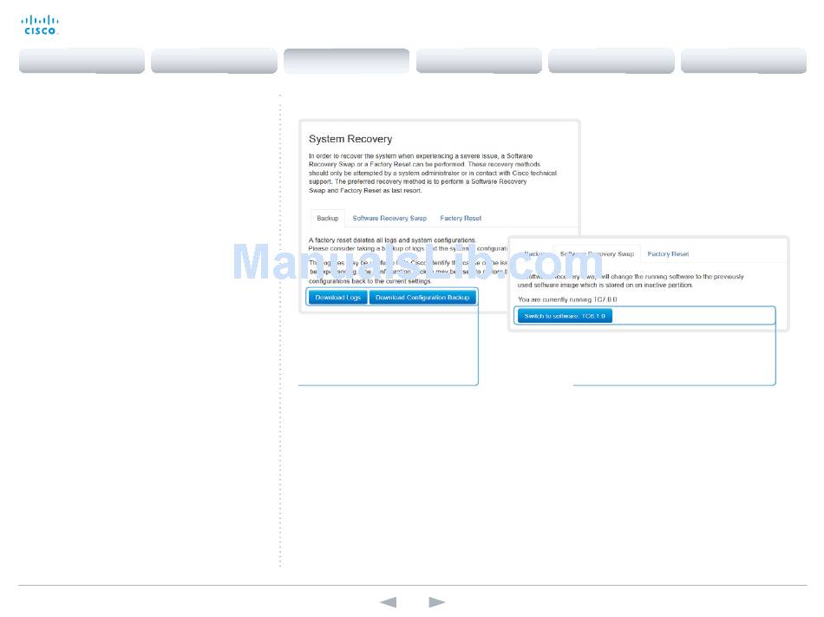Go to next page with right arrow
This screenshot has height=617, width=824.
(436, 601)
